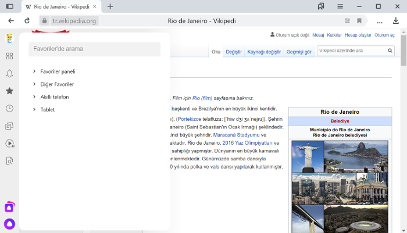Expand the Tablet folder
The width and height of the screenshot is (407, 233).
point(34,109)
